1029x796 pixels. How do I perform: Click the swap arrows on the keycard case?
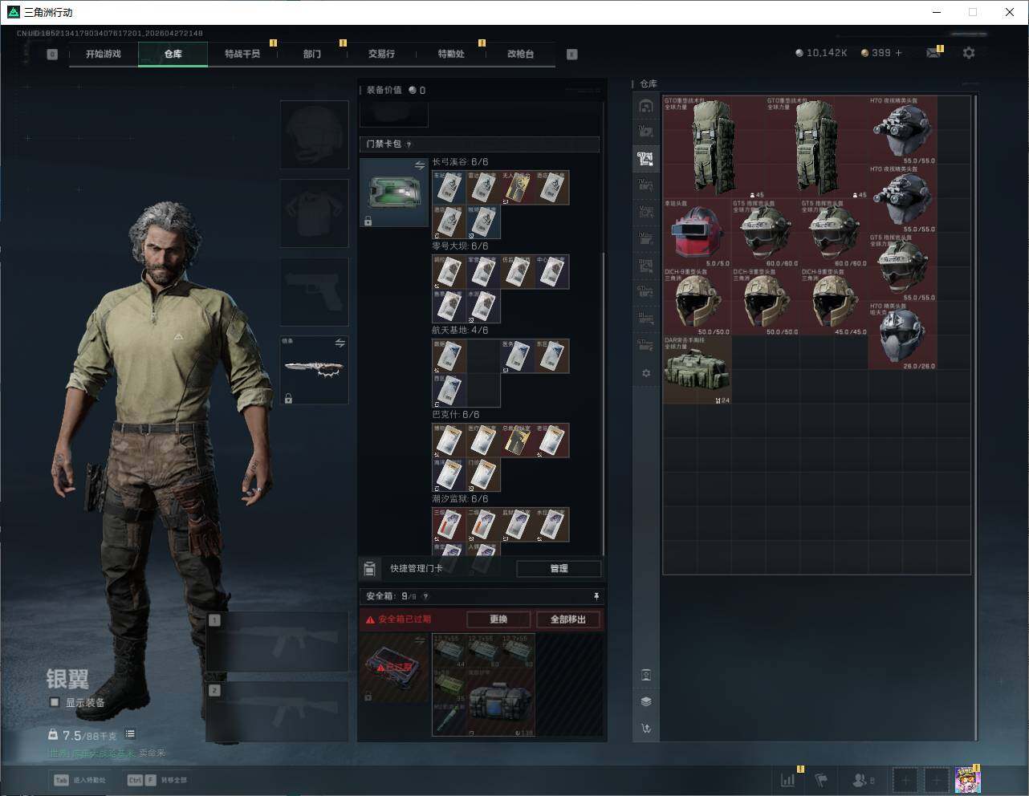pos(420,165)
